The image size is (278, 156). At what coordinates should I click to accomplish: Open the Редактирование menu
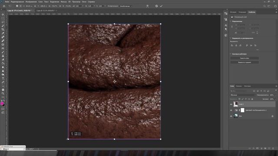tap(17, 2)
